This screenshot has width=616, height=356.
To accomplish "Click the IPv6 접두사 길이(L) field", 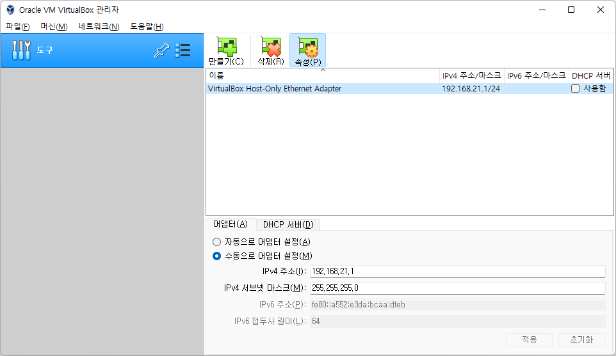I will 457,321.
